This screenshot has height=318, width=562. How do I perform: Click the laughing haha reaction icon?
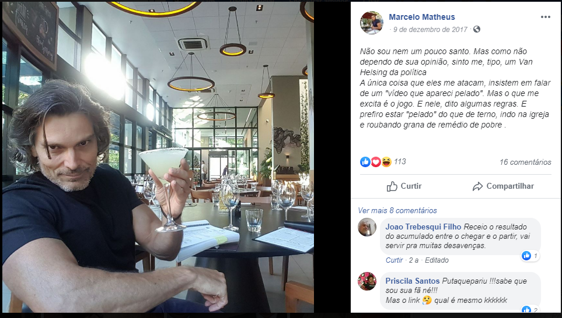[386, 162]
